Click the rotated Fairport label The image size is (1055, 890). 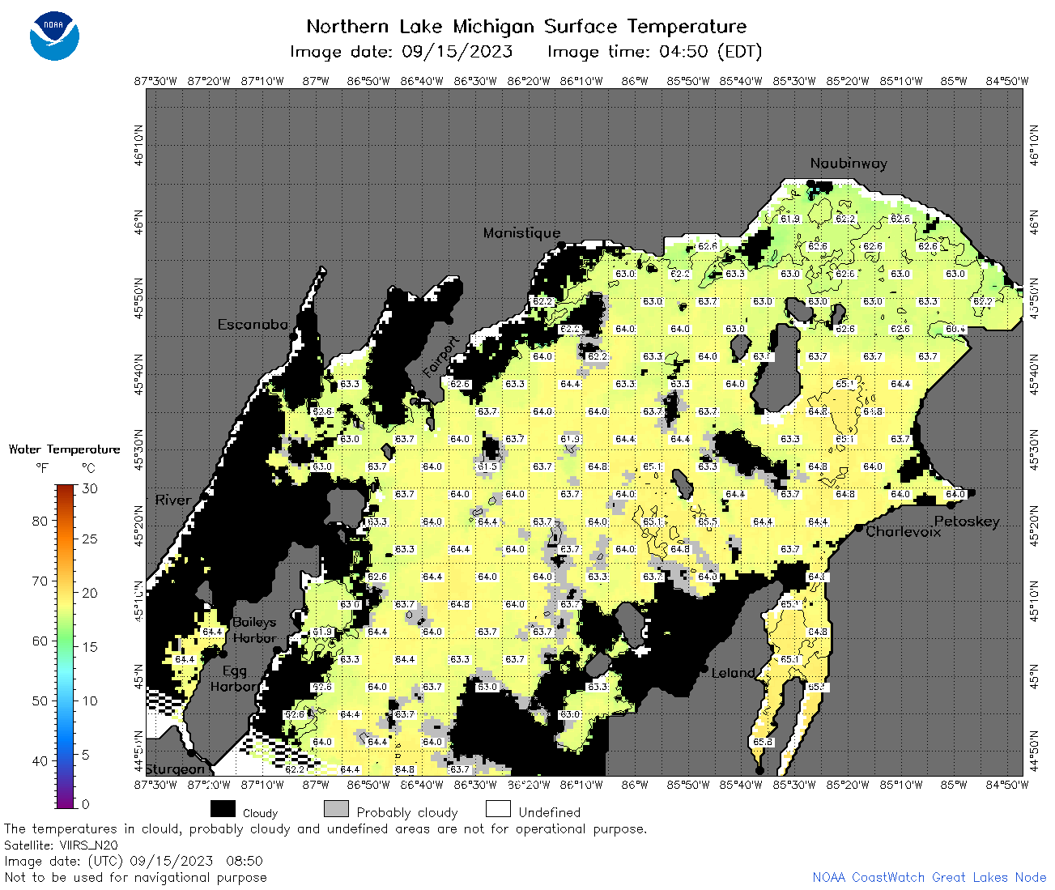click(441, 356)
